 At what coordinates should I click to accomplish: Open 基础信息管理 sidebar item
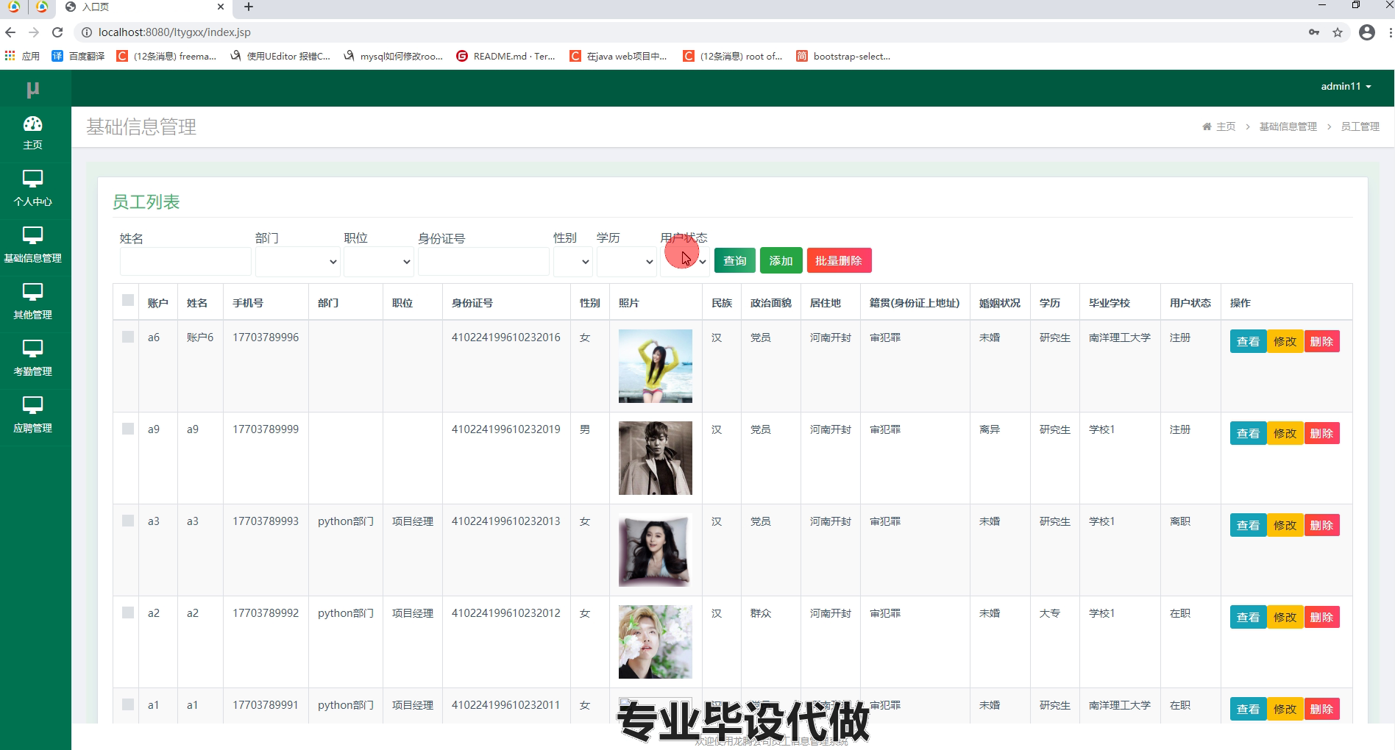(33, 245)
